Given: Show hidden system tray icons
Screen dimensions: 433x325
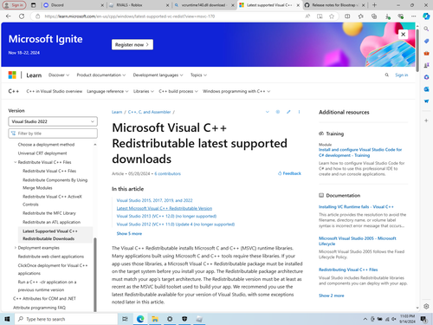Looking at the screenshot, I should pyautogui.click(x=365, y=319).
